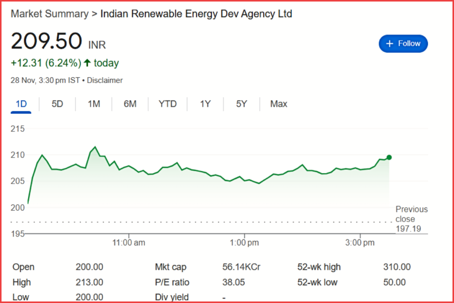This screenshot has height=303, width=454.
Task: Show the 5Y chart range
Action: (x=242, y=104)
